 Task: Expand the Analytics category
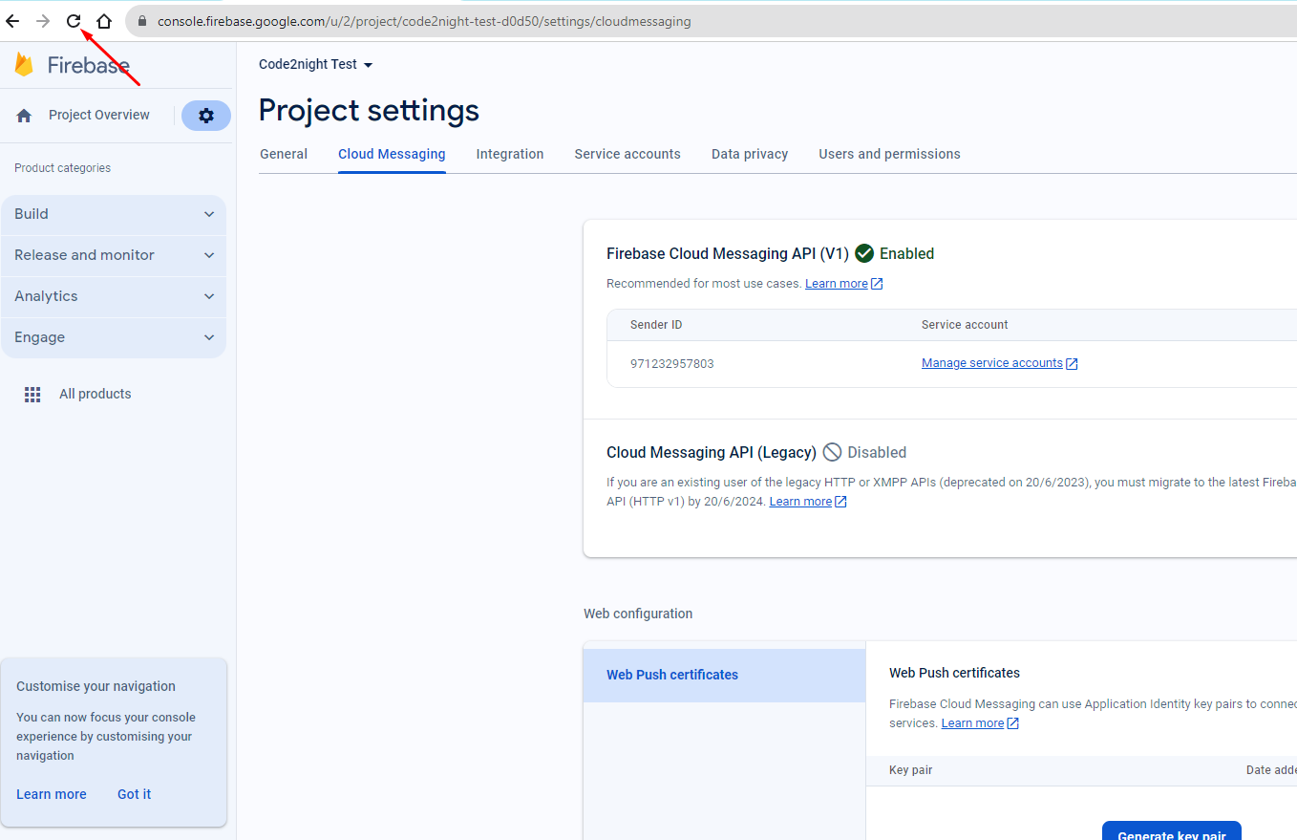point(114,296)
